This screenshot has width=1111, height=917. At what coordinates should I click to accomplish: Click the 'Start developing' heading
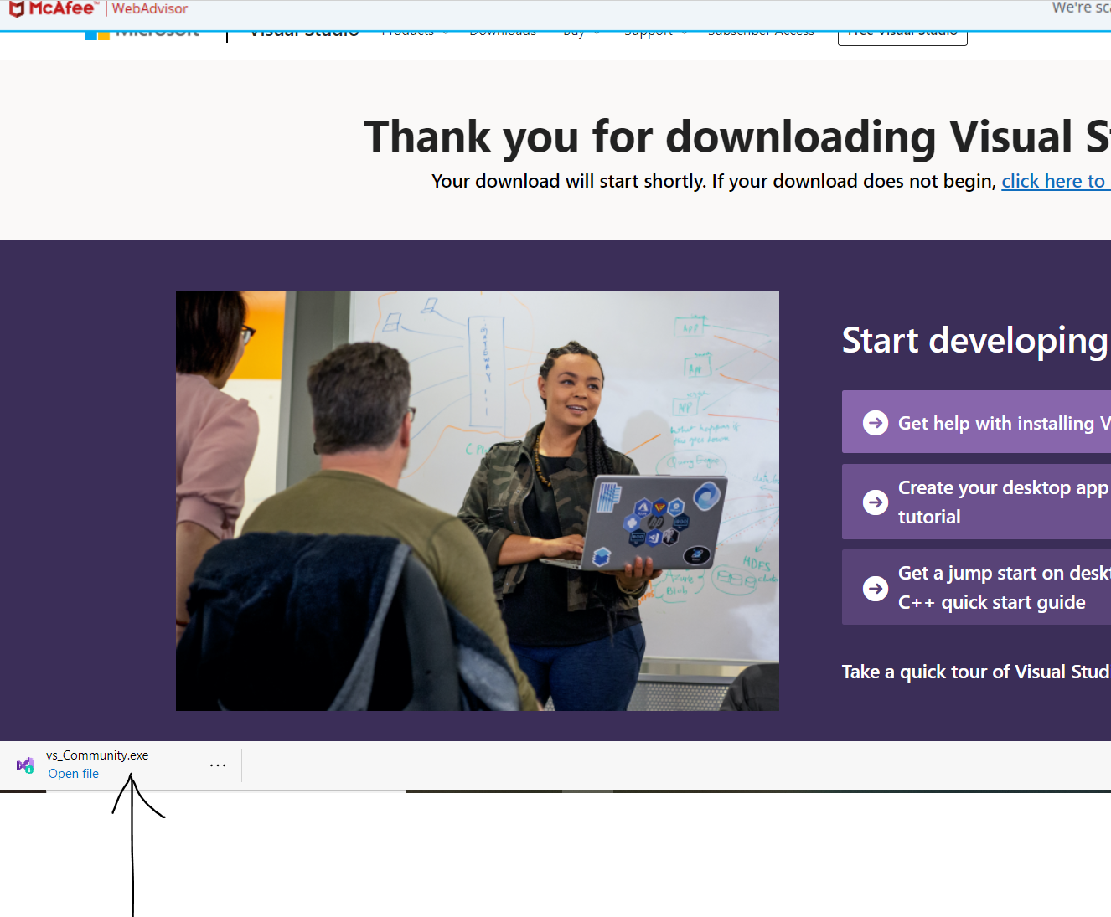pos(976,340)
